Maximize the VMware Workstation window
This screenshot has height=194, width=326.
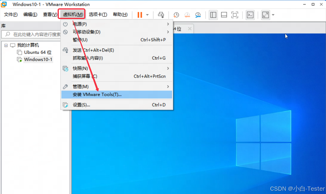313,4
